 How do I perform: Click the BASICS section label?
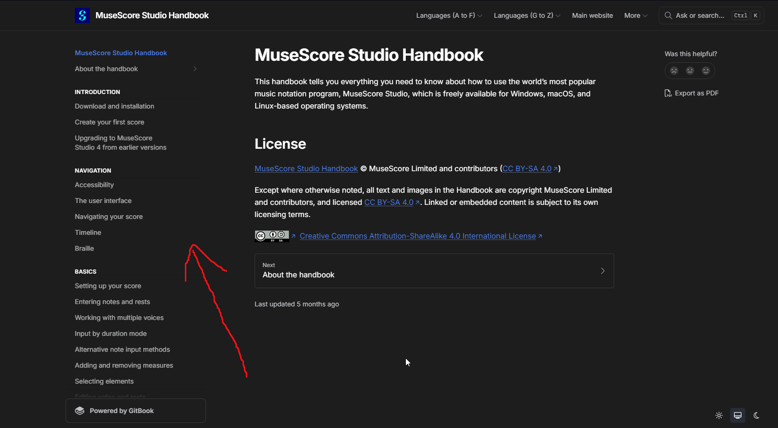pyautogui.click(x=86, y=272)
